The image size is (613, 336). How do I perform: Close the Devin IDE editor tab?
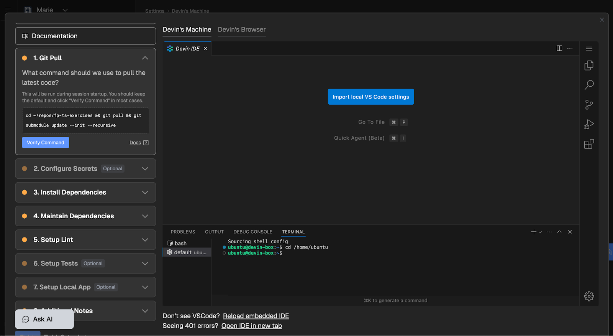pyautogui.click(x=205, y=48)
